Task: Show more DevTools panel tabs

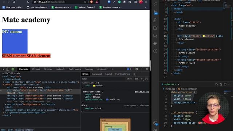Action: coord(113,69)
